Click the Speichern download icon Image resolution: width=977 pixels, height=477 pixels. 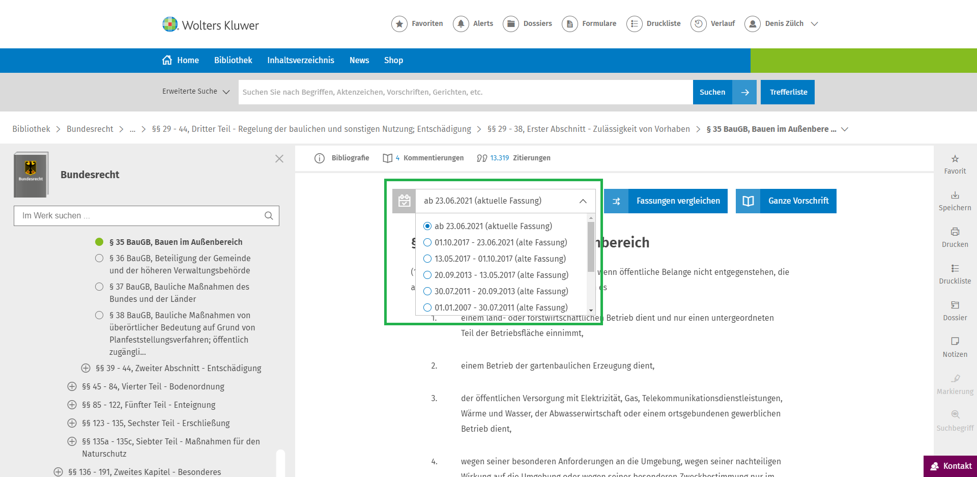[x=955, y=195]
